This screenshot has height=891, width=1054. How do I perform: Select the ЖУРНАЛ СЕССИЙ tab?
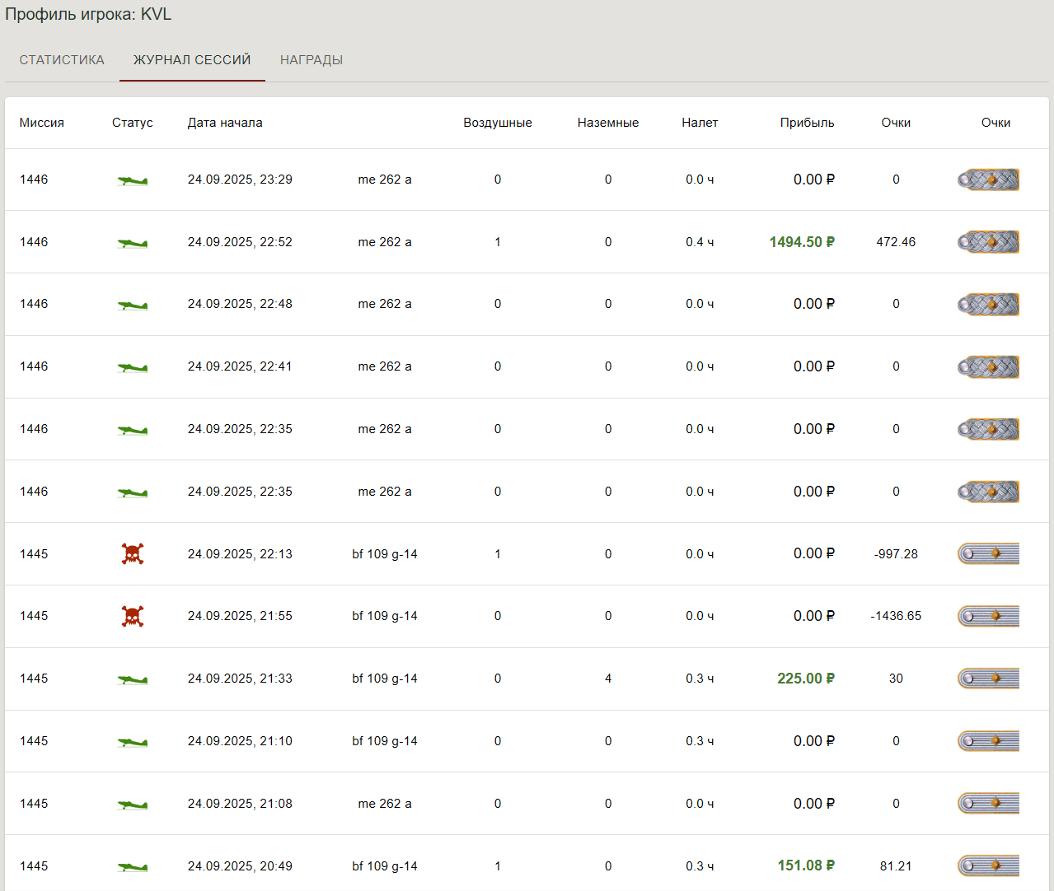(192, 60)
